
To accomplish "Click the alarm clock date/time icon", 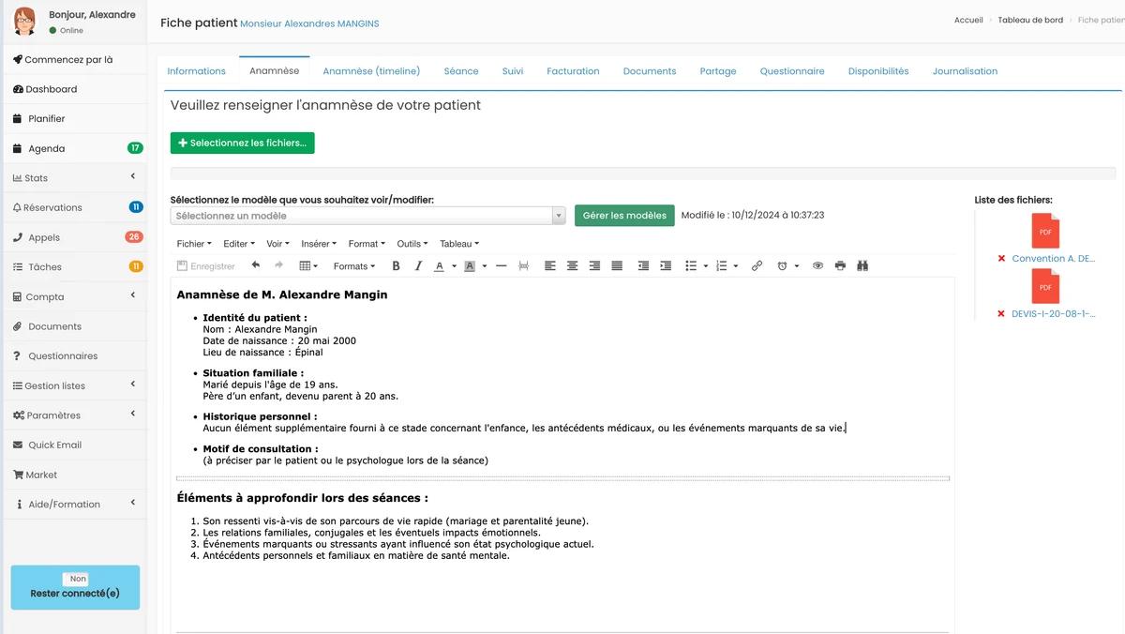I will click(x=783, y=266).
